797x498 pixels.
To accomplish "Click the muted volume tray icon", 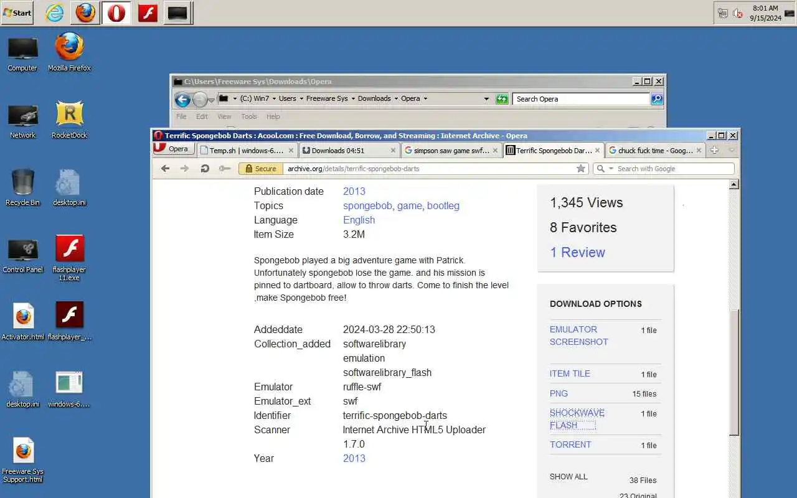I will (738, 13).
